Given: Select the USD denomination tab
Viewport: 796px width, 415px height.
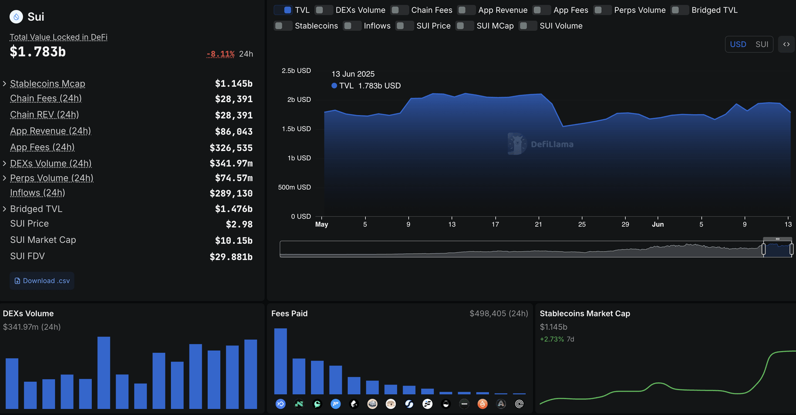Looking at the screenshot, I should (738, 45).
